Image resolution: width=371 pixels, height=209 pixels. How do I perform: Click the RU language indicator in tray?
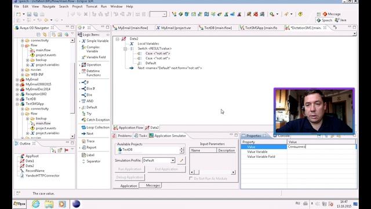pos(297,203)
